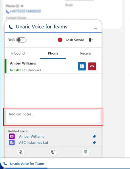This screenshot has width=130, height=169.
Task: Open the Recent tab
Action: tap(85, 53)
